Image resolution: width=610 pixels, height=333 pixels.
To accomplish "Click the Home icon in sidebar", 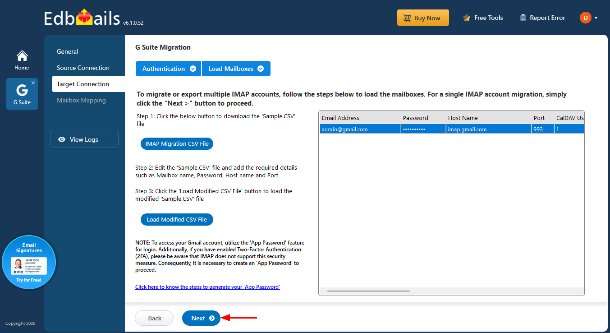I will pyautogui.click(x=22, y=60).
